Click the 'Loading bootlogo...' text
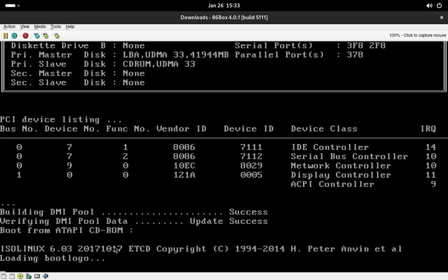 click(52, 258)
